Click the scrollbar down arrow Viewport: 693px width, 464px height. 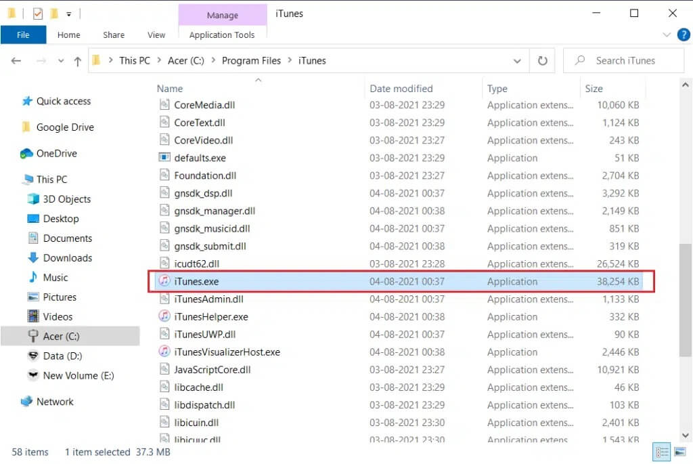coord(685,435)
